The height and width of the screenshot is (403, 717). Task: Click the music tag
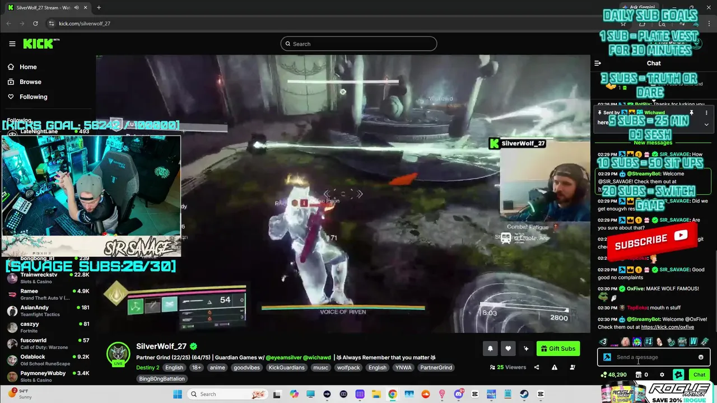[x=320, y=368]
